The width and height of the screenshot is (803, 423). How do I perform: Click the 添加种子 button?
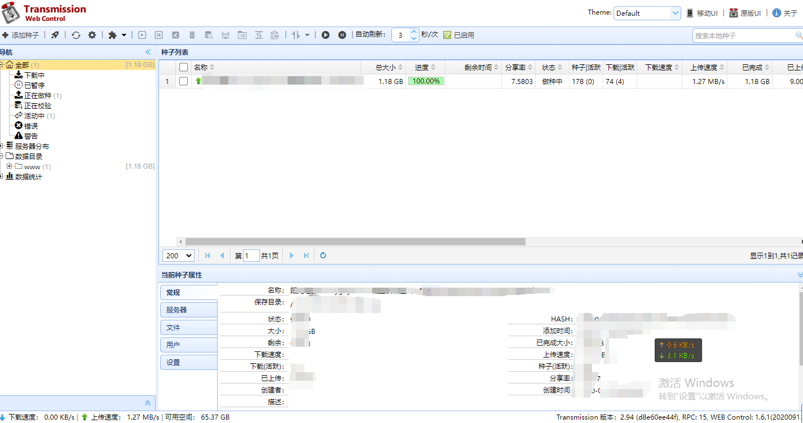click(x=21, y=35)
